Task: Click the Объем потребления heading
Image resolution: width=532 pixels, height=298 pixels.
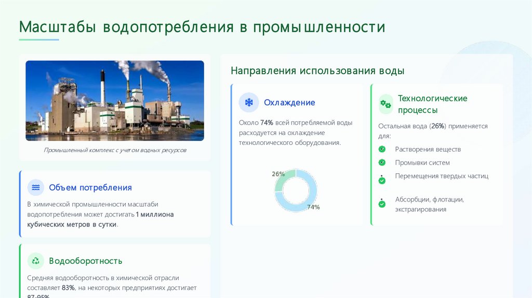Action: (x=90, y=187)
